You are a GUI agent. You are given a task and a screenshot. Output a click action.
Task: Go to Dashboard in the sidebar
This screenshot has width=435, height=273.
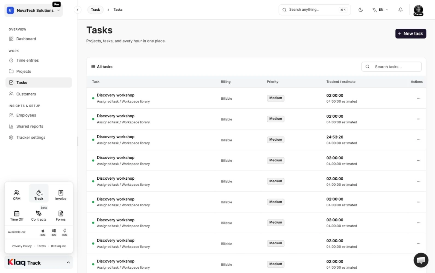pyautogui.click(x=39, y=39)
